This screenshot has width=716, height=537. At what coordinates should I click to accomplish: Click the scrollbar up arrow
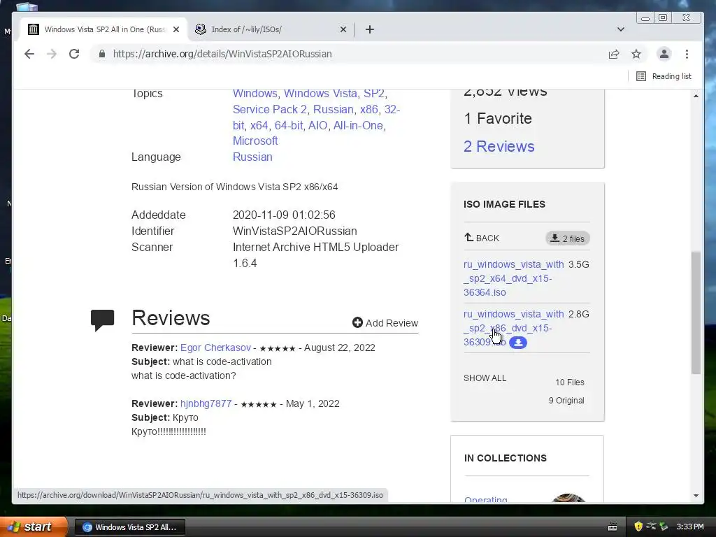pos(696,96)
